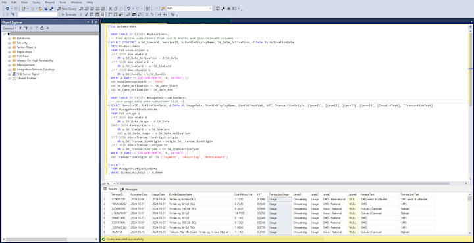This screenshot has height=243, width=474.
Task: Click the Navigate Backward icon
Action: click(7, 9)
